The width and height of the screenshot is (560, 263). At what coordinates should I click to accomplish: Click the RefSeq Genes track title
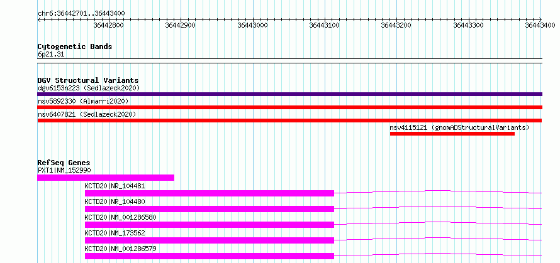coord(64,163)
